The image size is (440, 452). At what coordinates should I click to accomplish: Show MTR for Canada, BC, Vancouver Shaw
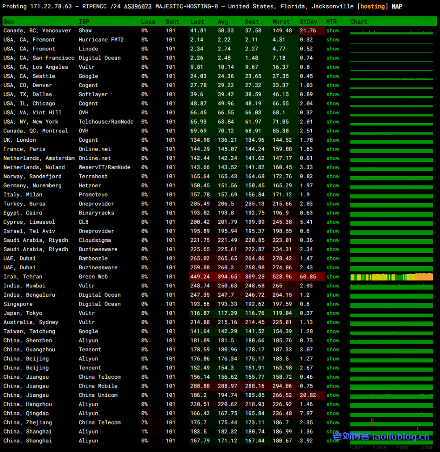click(333, 30)
